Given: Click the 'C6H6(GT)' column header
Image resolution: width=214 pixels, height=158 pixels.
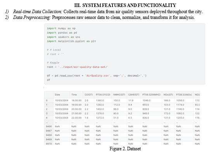Looking at the screenshot, I should tap(134, 95).
